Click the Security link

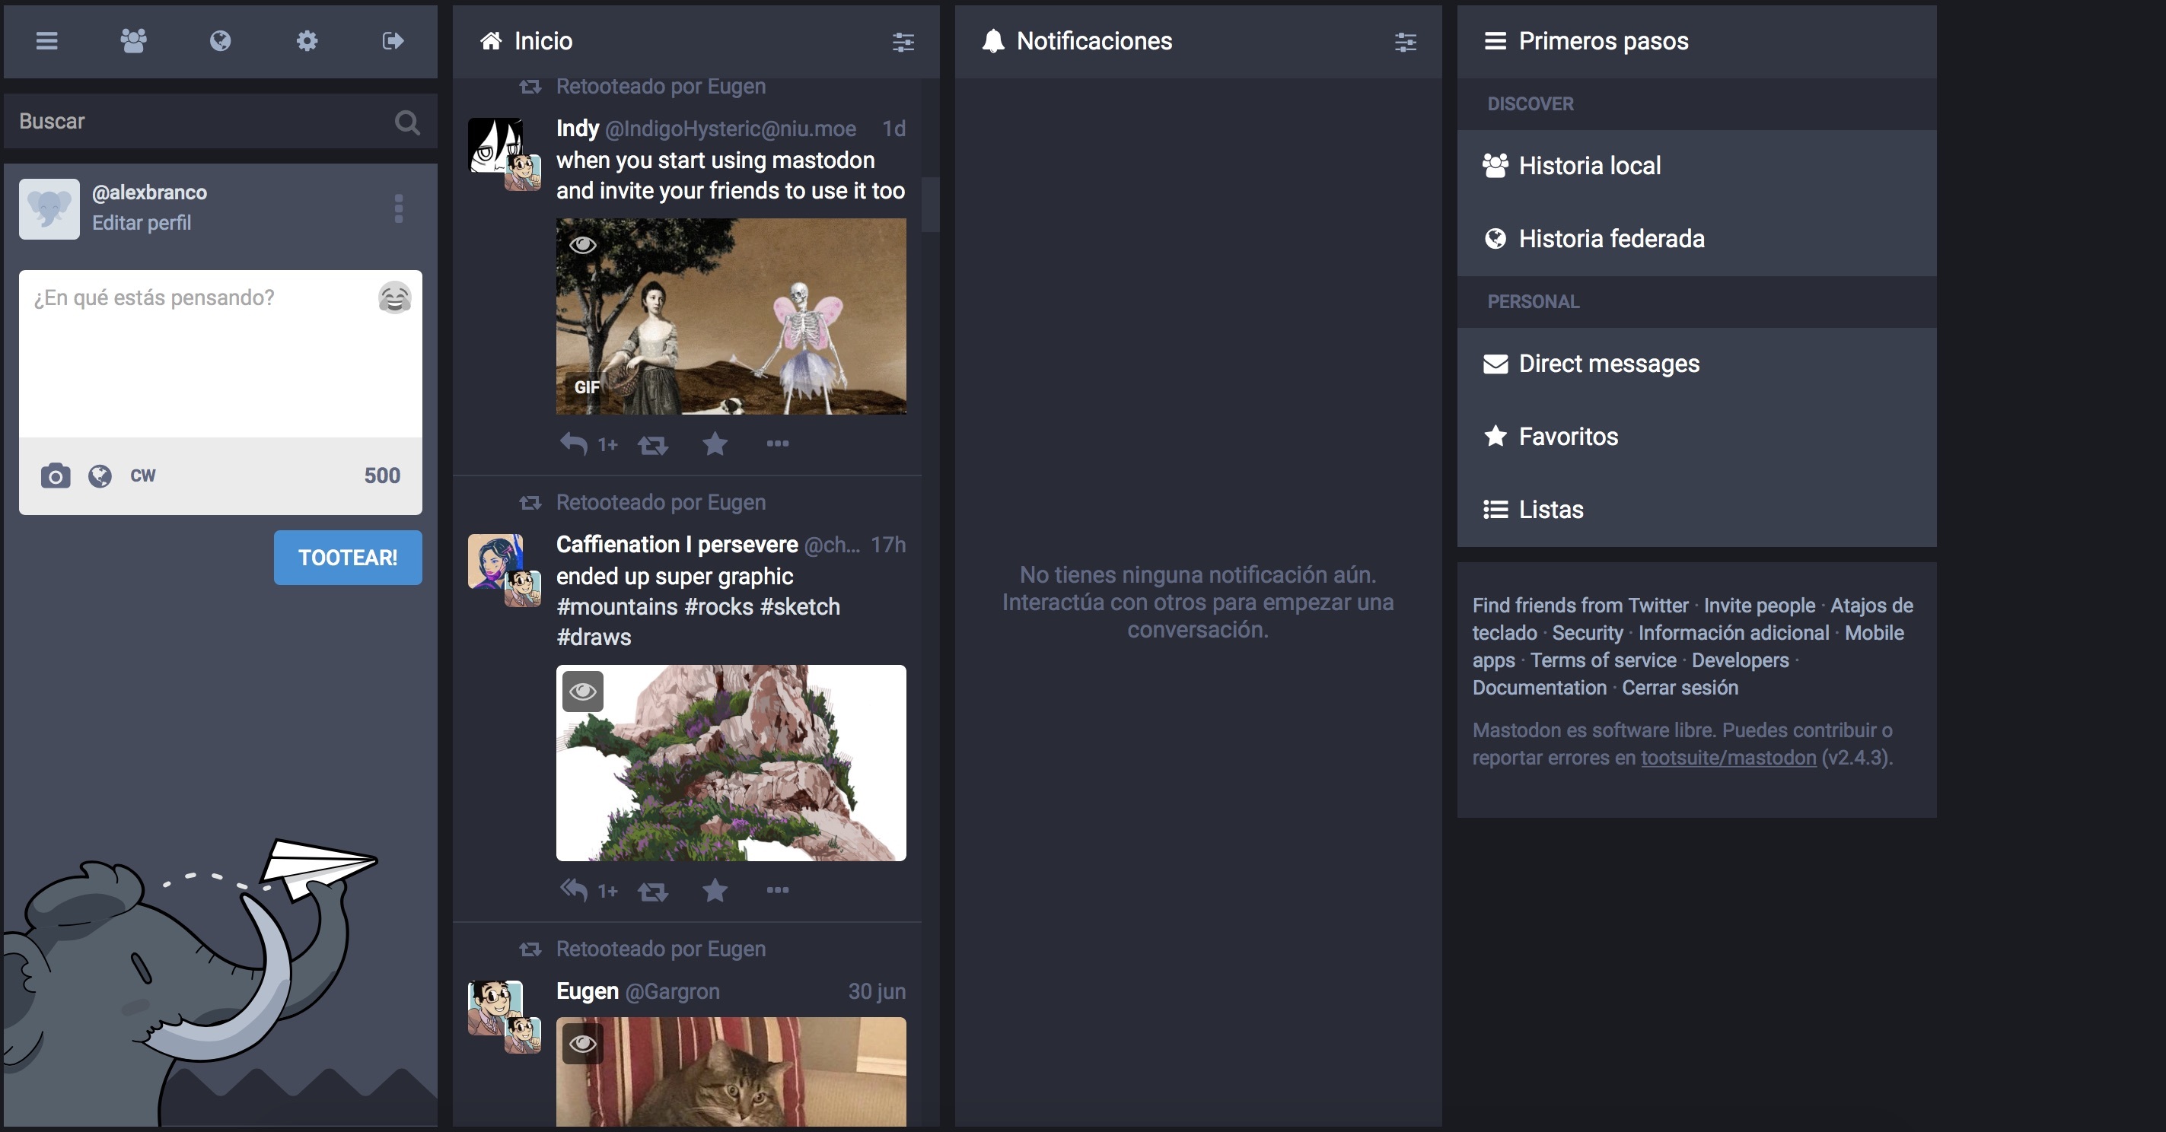1587,633
